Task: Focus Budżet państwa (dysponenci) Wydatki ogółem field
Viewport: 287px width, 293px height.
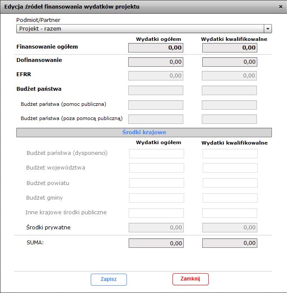Action: (x=156, y=154)
